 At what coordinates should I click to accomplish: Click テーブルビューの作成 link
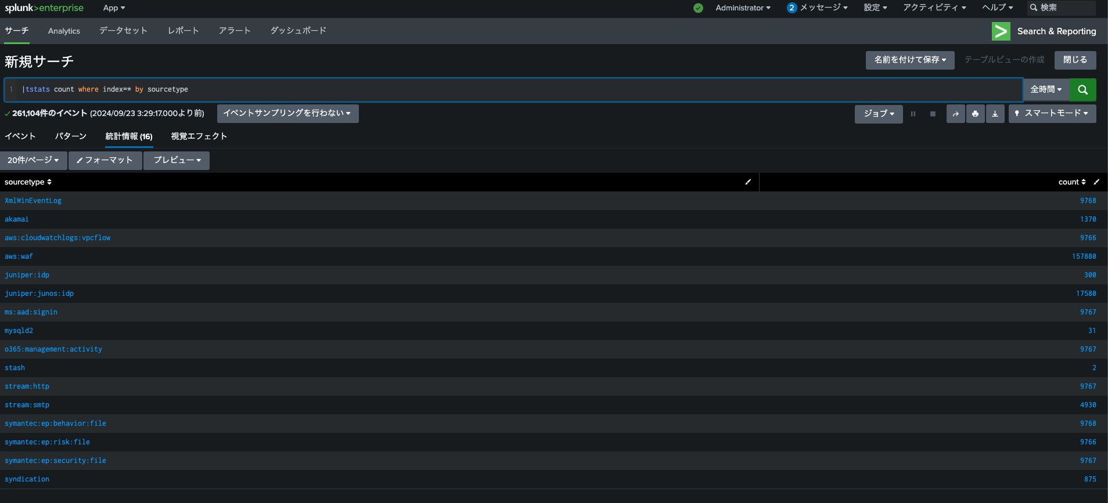pos(1004,60)
